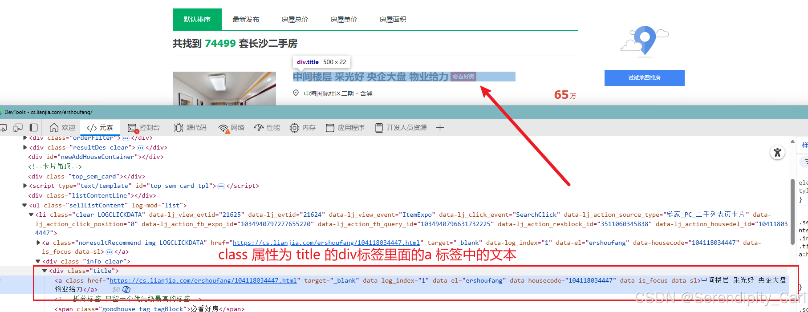
Task: Click ellipsis badge in orderFilter row
Action: pyautogui.click(x=126, y=138)
